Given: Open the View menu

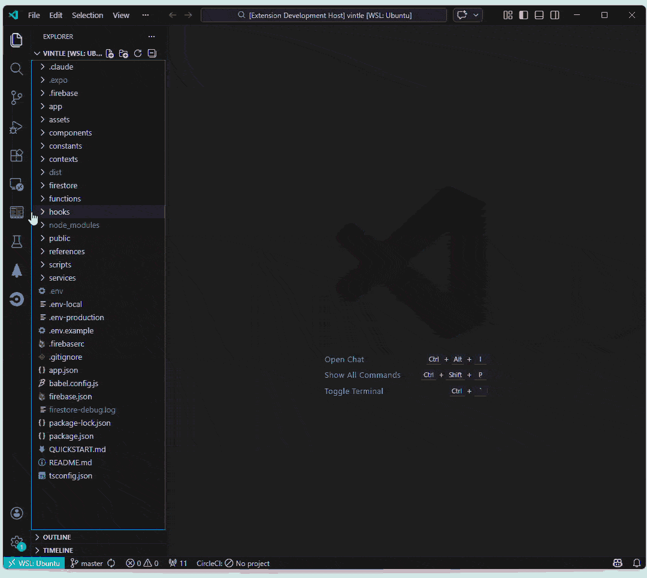Looking at the screenshot, I should [x=121, y=15].
